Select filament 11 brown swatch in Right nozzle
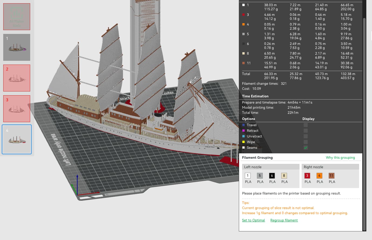 [x=332, y=176]
